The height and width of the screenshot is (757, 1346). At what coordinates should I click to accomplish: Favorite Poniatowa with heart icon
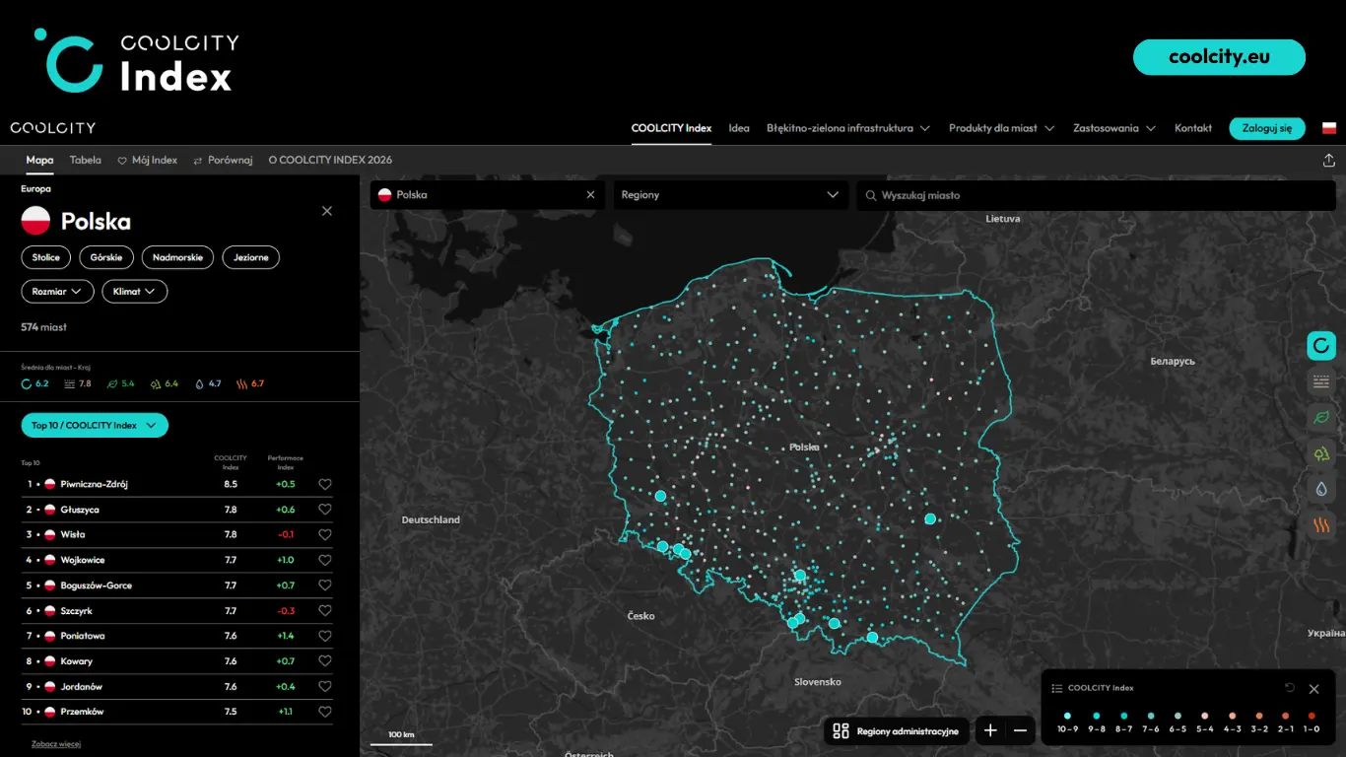pos(325,636)
